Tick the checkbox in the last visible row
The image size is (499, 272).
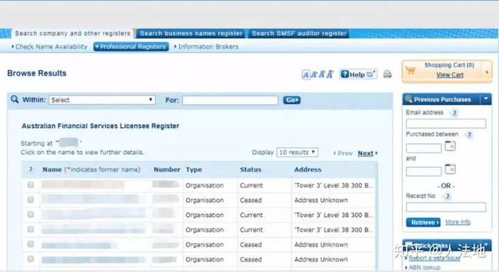[x=30, y=259]
